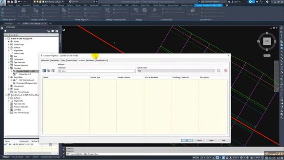This screenshot has width=284, height=160.
Task: Click the Toolspace panel icon beside help
Action: (x=53, y=31)
